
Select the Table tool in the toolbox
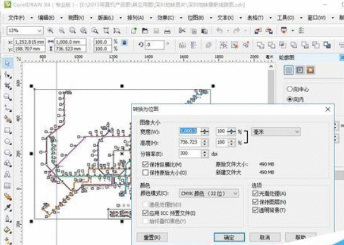(8, 186)
